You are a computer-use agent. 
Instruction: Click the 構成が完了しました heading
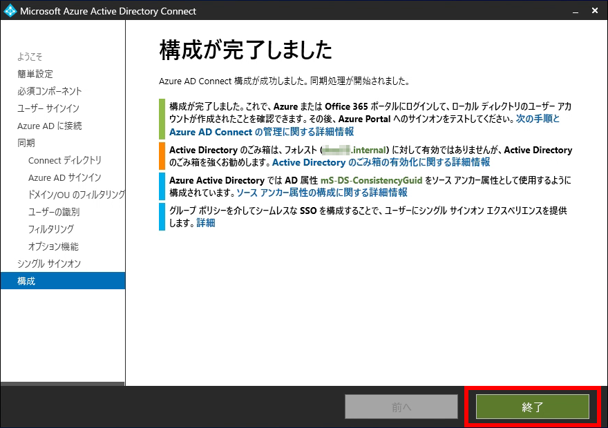coord(245,50)
